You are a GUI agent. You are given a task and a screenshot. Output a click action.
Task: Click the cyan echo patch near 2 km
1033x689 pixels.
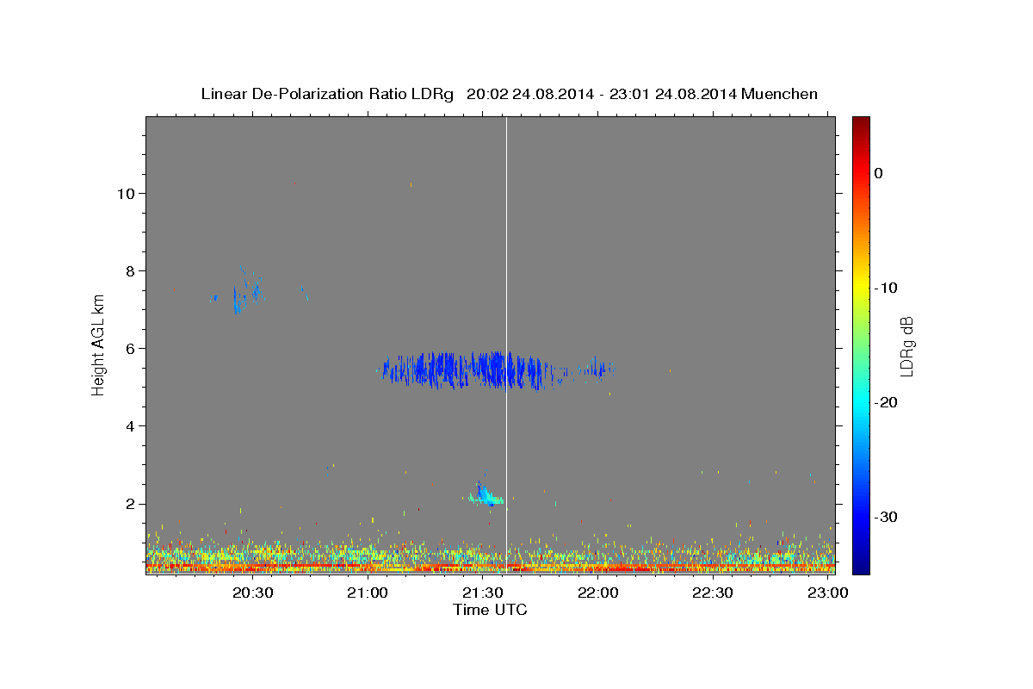(x=486, y=495)
